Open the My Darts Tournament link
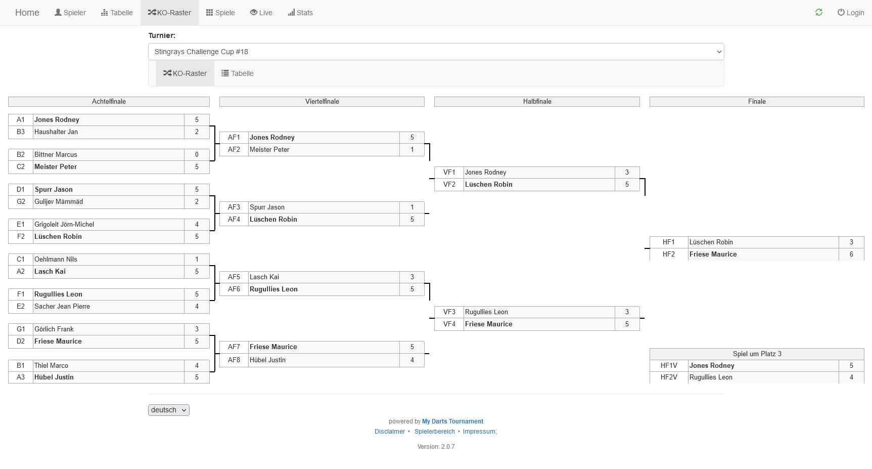The width and height of the screenshot is (872, 469). point(452,421)
